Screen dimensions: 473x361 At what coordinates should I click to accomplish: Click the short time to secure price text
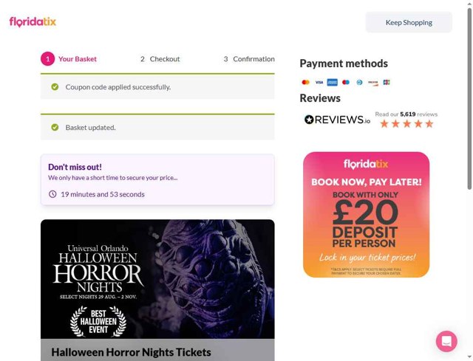coord(113,178)
